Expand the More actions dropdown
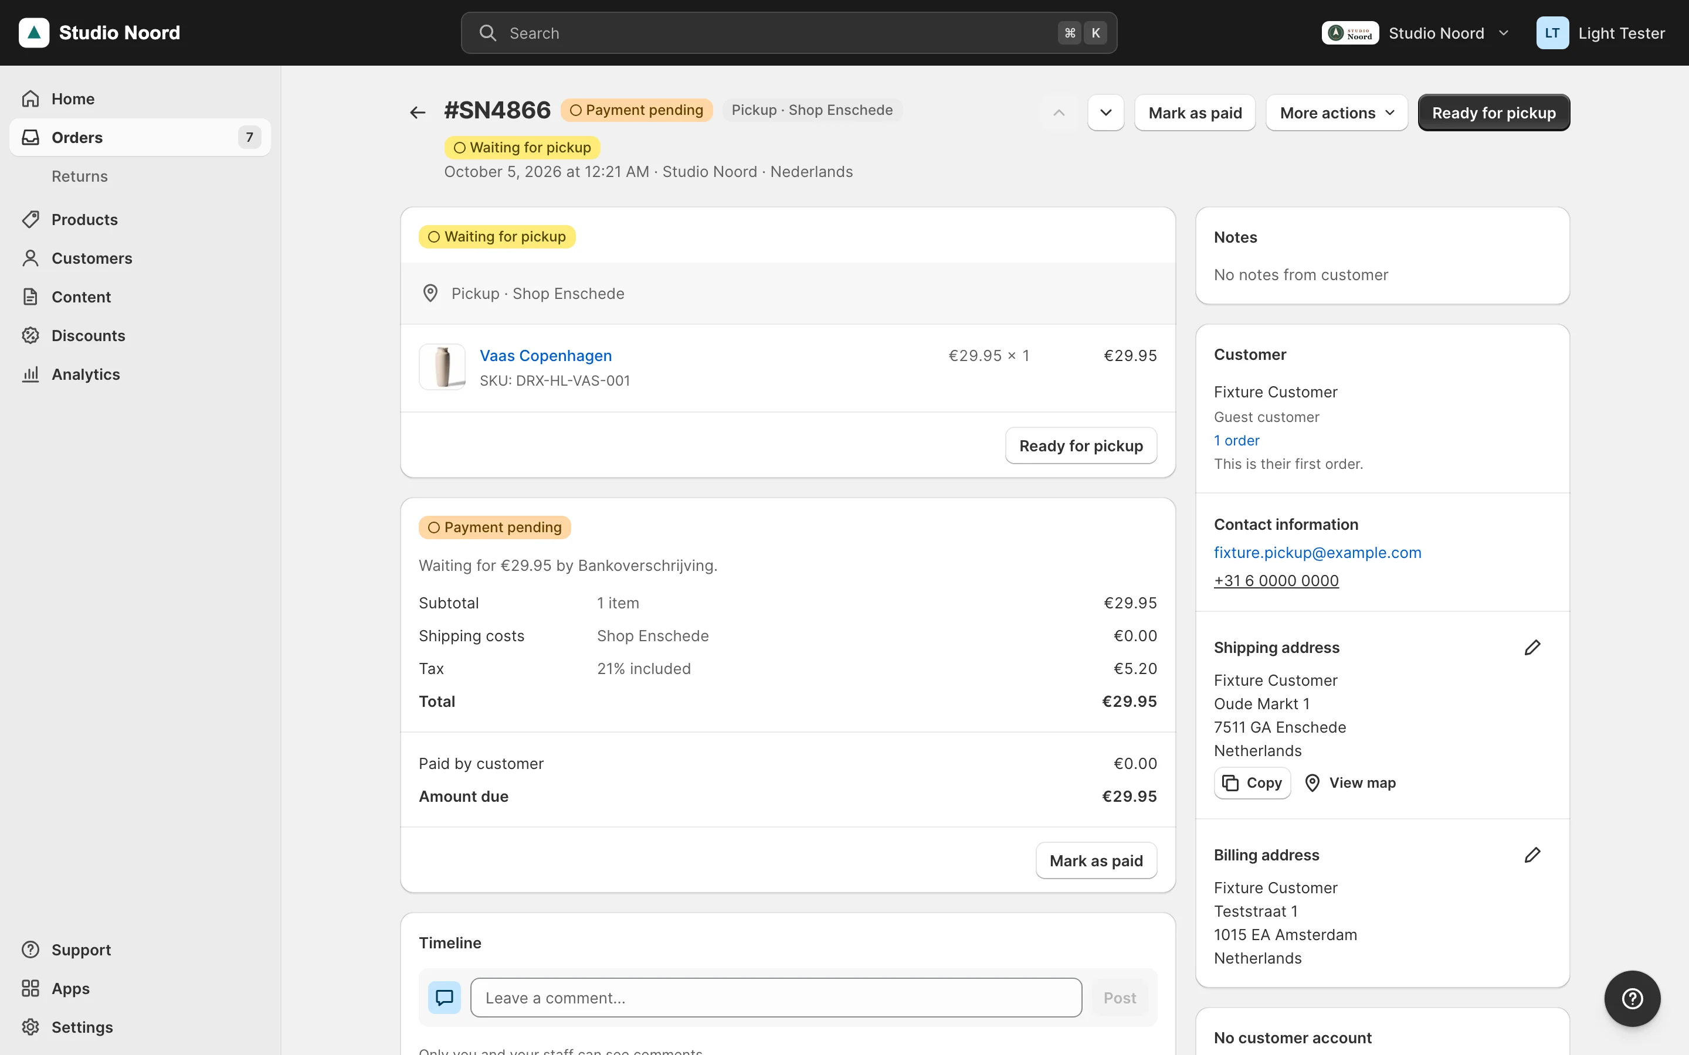 click(x=1337, y=113)
